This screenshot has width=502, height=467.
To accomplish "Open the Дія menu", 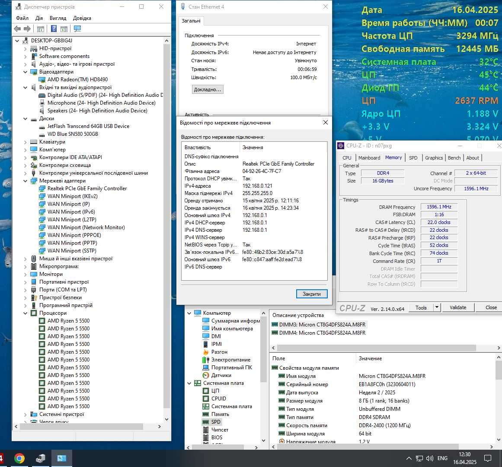I will pyautogui.click(x=39, y=18).
